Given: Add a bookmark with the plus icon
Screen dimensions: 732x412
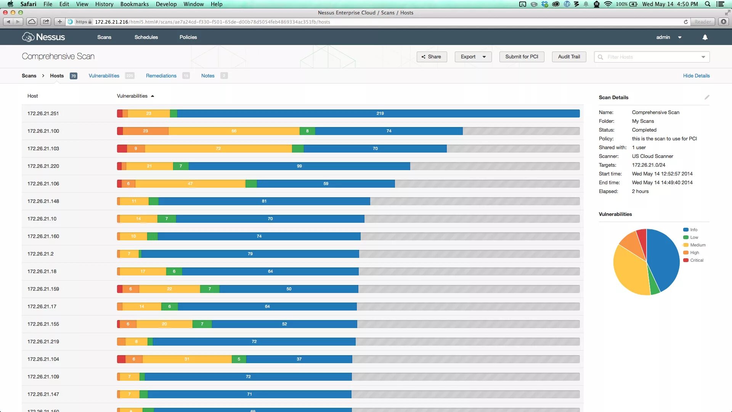Looking at the screenshot, I should (x=59, y=22).
